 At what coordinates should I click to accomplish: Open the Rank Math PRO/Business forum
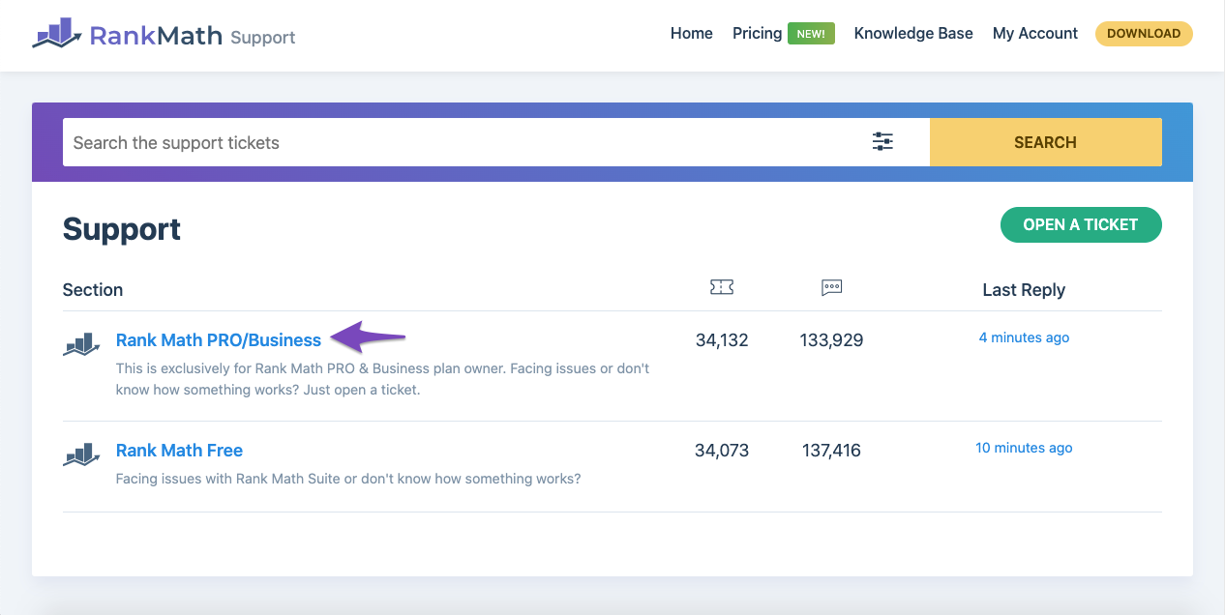pyautogui.click(x=219, y=340)
